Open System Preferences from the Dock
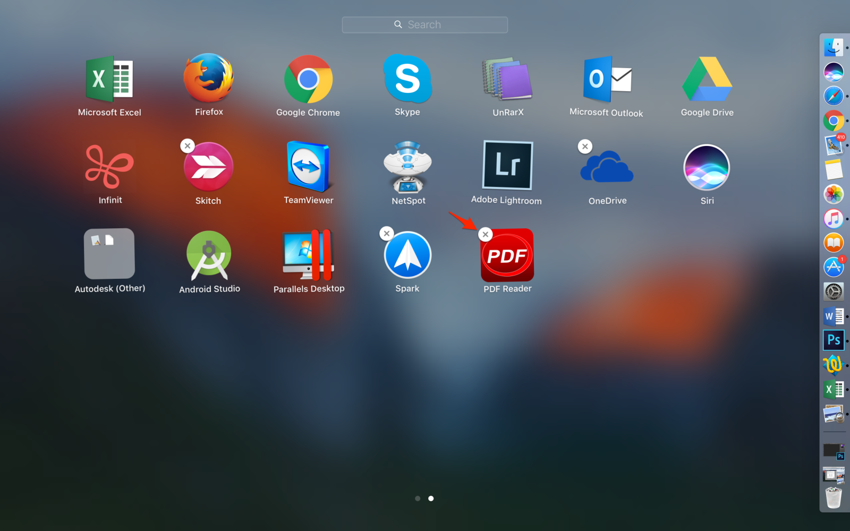 coord(834,292)
